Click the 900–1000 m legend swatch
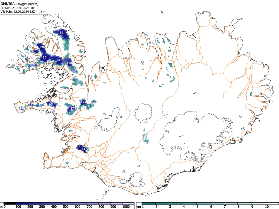 tap(116, 203)
